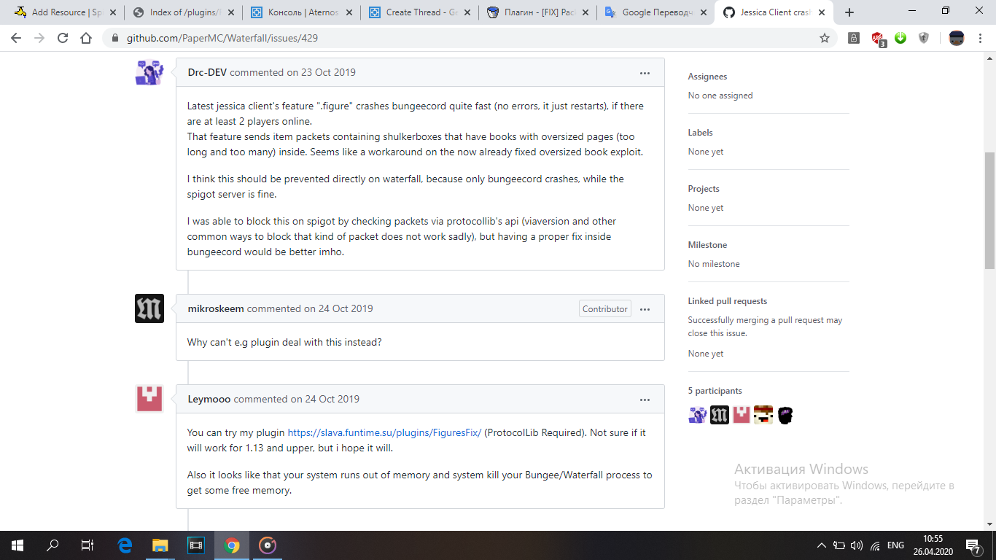Click the Contributor badge on mikroskeem's comment

(x=604, y=309)
